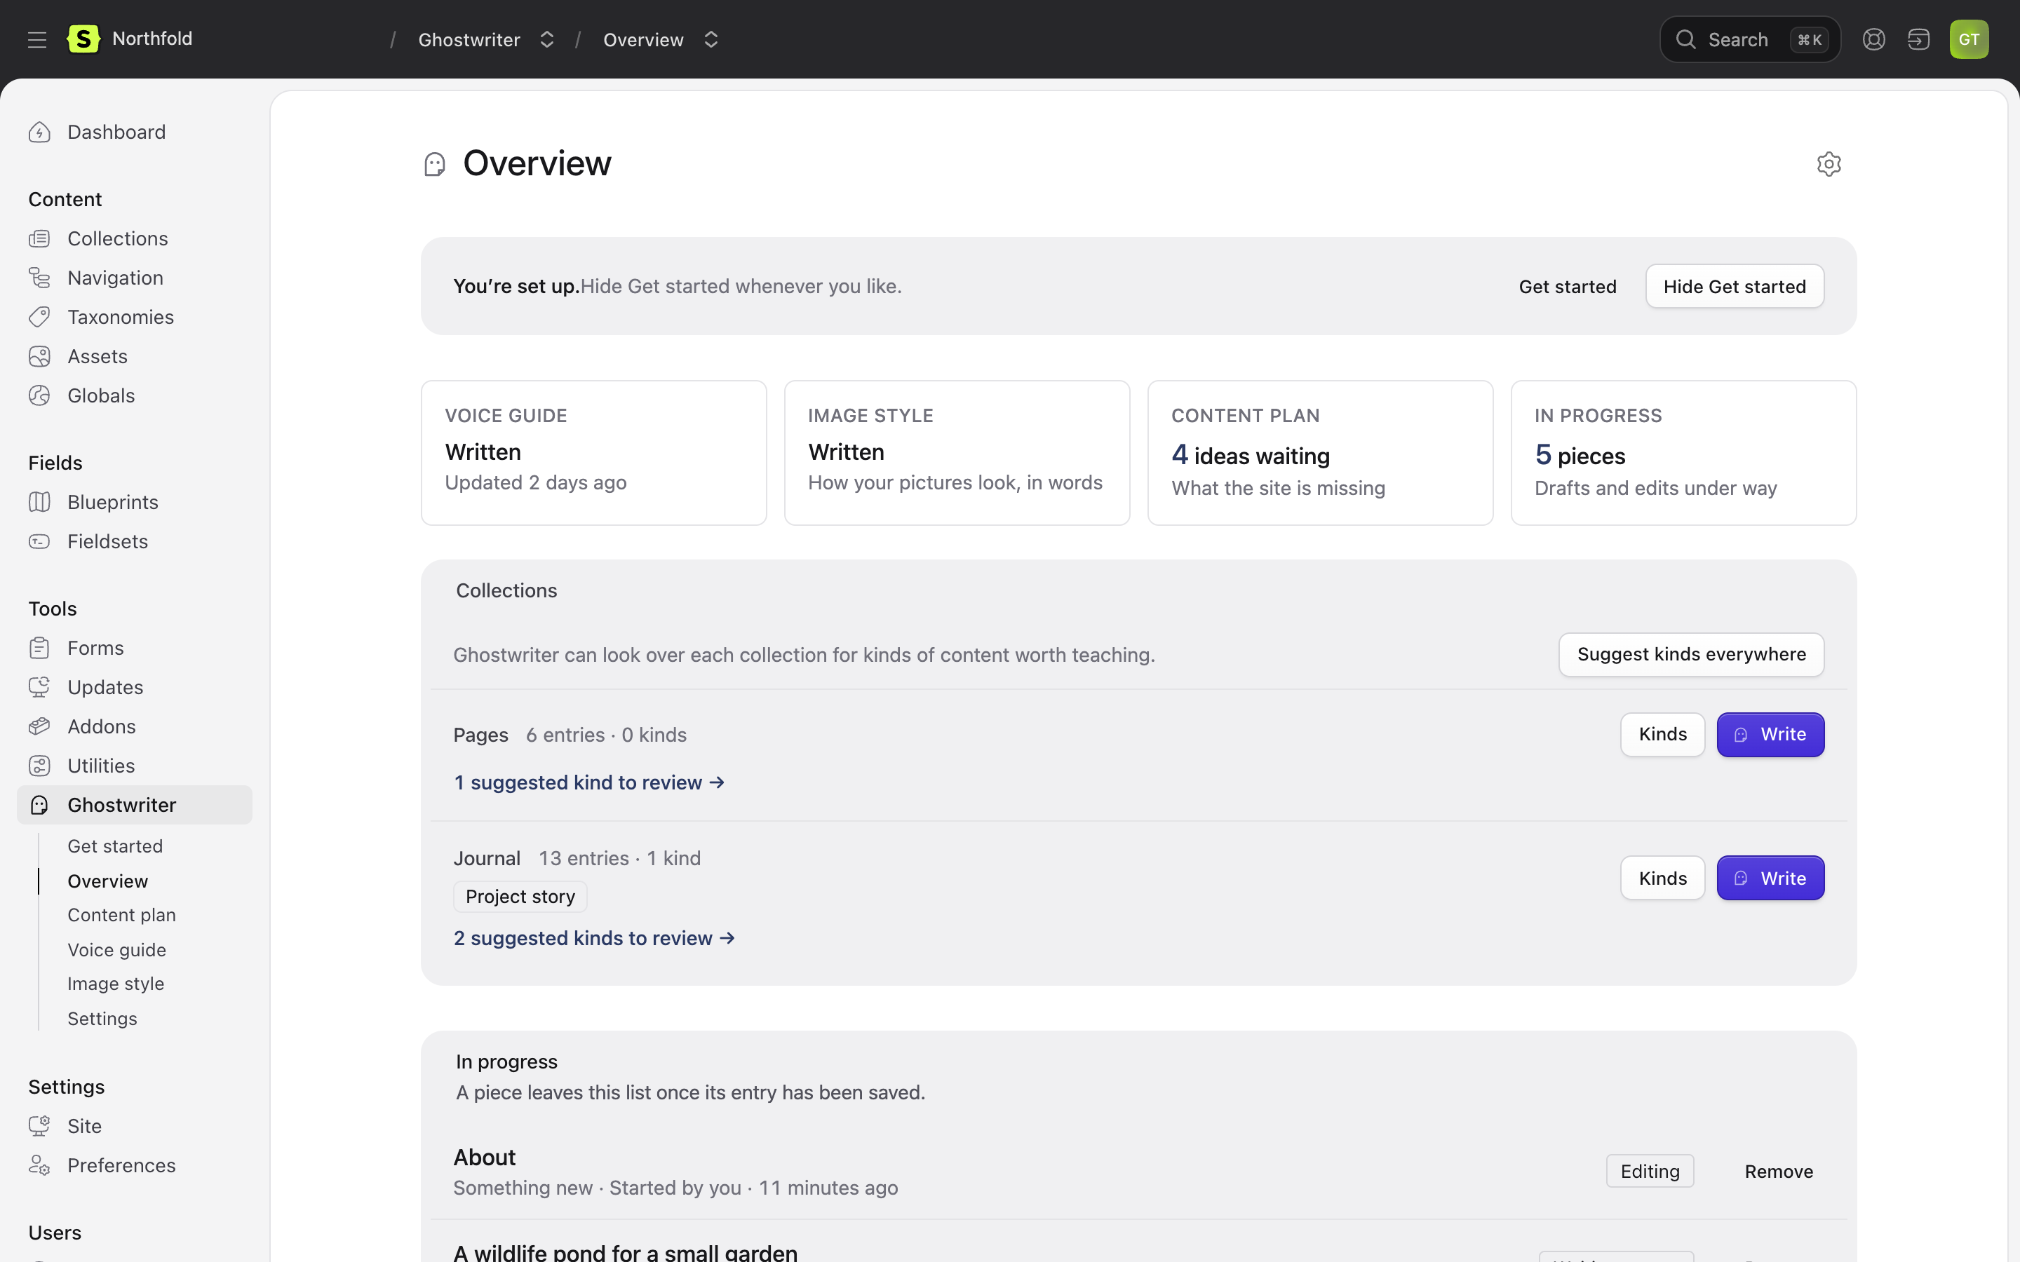2020x1262 pixels.
Task: Click Write button for Pages collection
Action: [x=1770, y=735]
